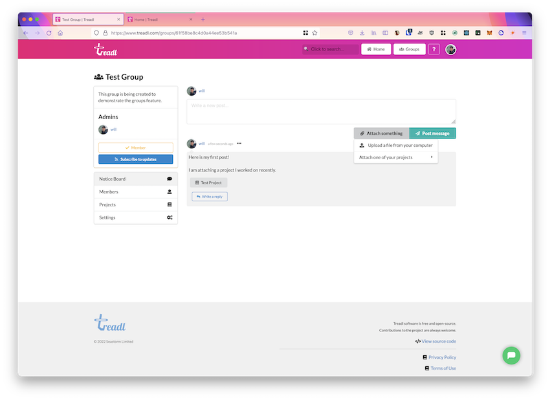
Task: Click the browser back arrow
Action: coord(26,33)
